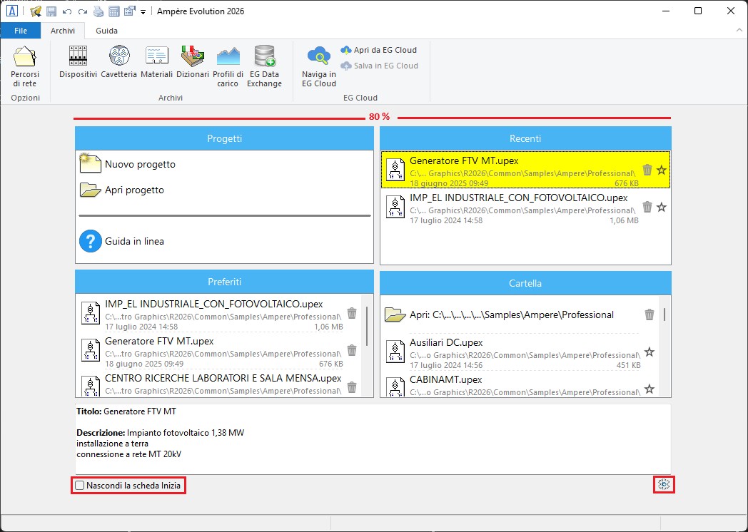
Task: Click Salva in EG Cloud
Action: [x=379, y=66]
